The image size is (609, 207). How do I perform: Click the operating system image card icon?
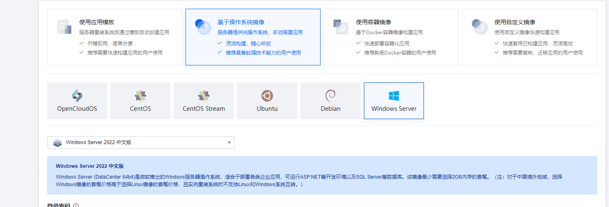pyautogui.click(x=203, y=27)
